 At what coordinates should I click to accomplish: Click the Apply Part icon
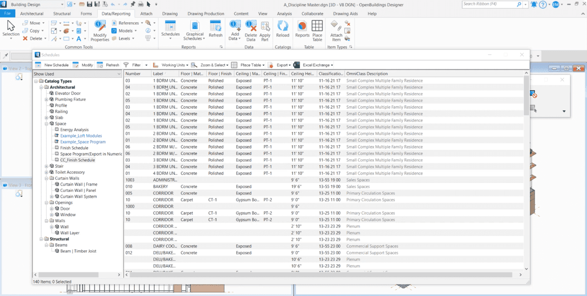[265, 30]
